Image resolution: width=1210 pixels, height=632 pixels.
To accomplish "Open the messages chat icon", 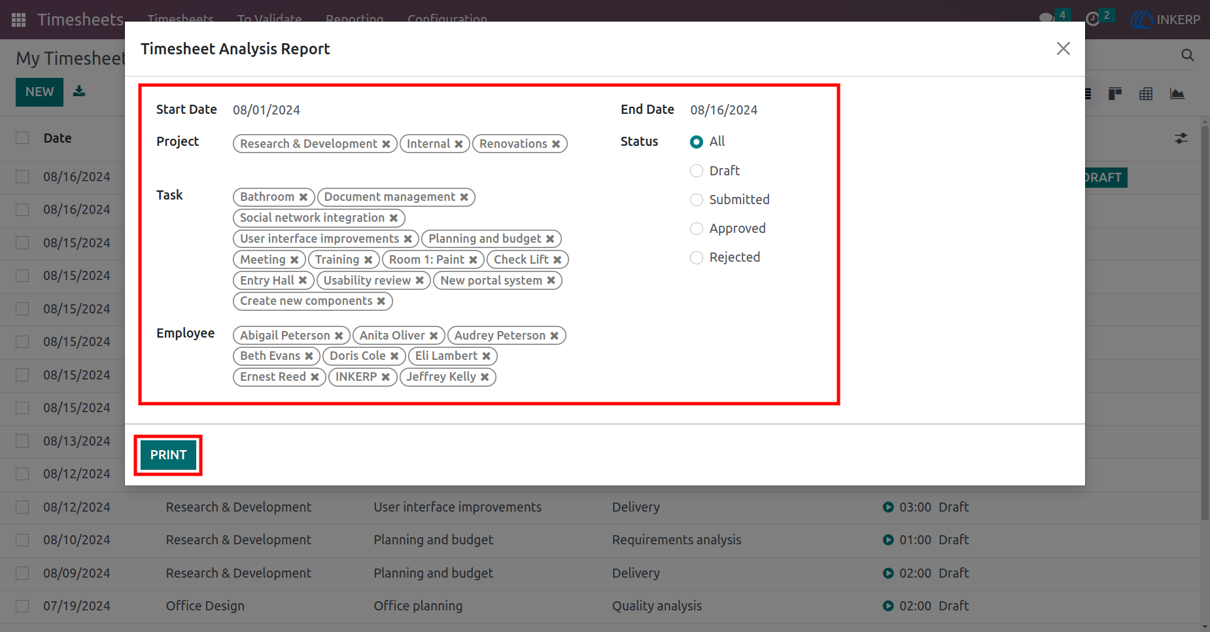I will click(x=1046, y=18).
